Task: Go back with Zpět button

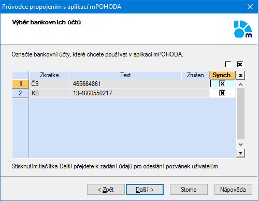Action: [x=106, y=190]
